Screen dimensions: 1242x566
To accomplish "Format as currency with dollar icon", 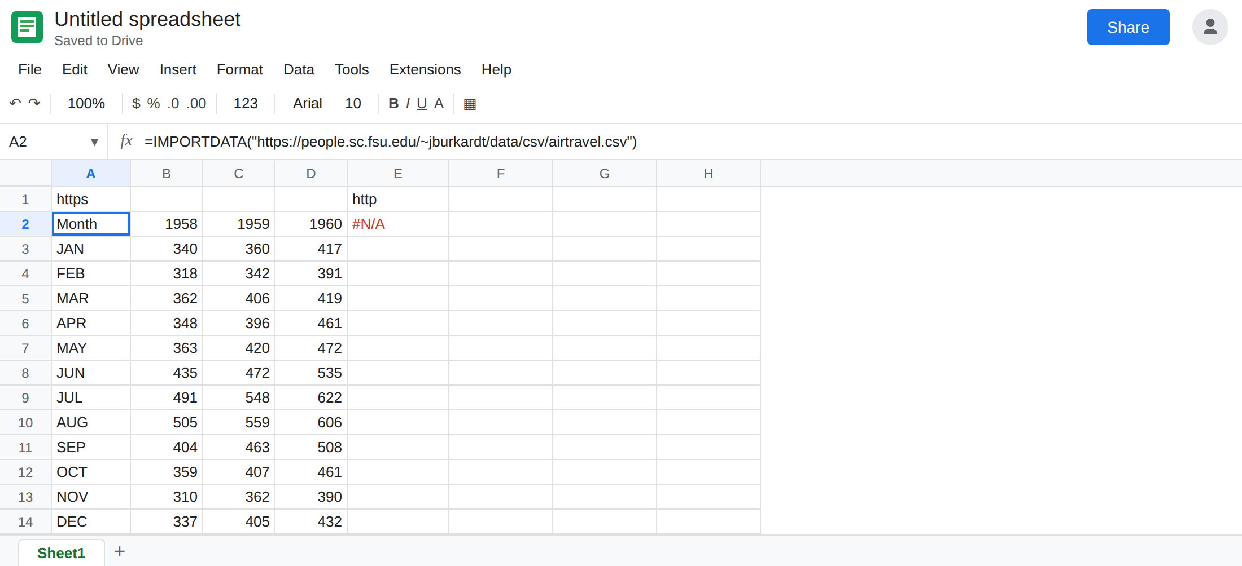I will pyautogui.click(x=136, y=103).
